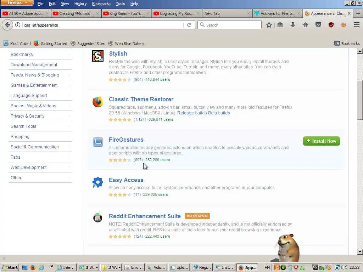Viewport: 363px width, 272px height.
Task: Follow the Release builds link
Action: pos(192,113)
